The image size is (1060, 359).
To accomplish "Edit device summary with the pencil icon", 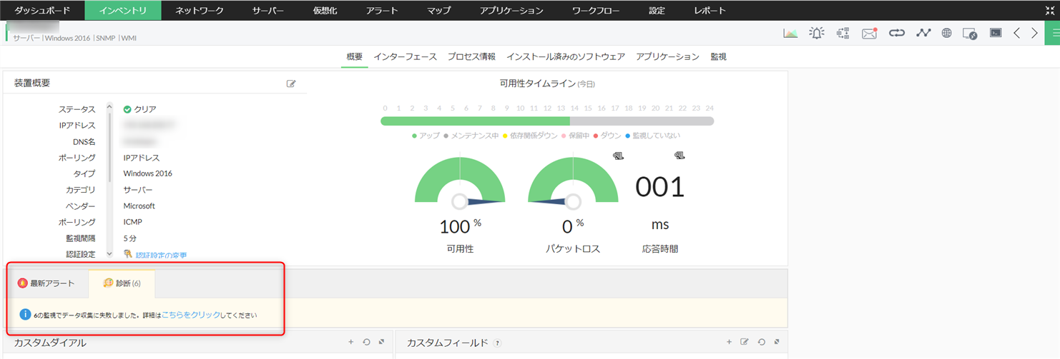I will (291, 84).
